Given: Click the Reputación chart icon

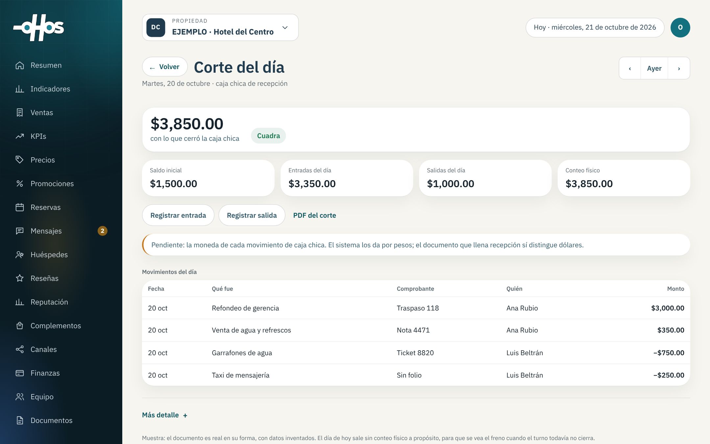Looking at the screenshot, I should coord(20,302).
